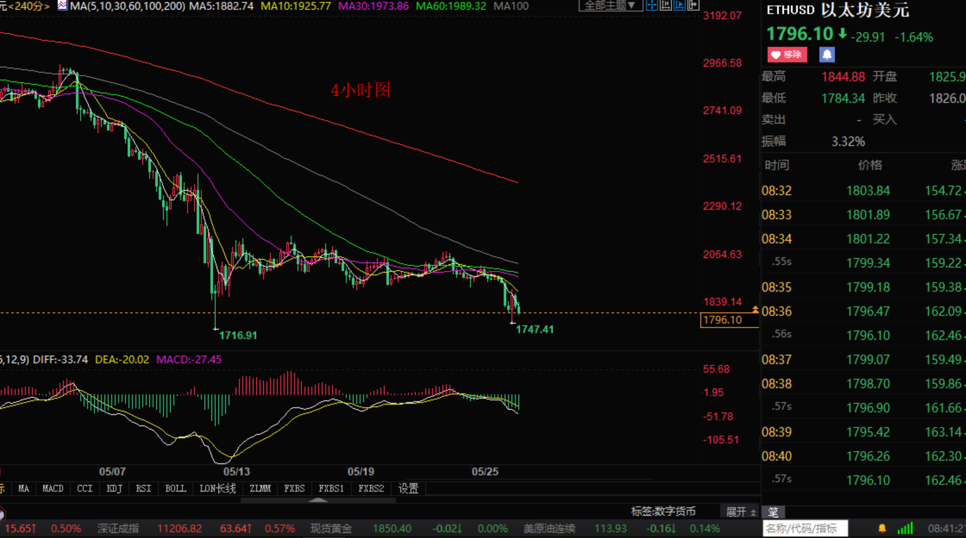Viewport: 966px width, 538px height.
Task: Select the RSI indicator tab
Action: click(x=143, y=489)
